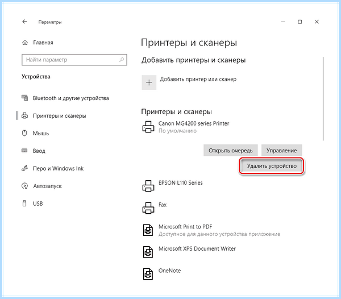The width and height of the screenshot is (341, 299).
Task: Click Добавить принтер или сканер label
Action: (x=198, y=79)
